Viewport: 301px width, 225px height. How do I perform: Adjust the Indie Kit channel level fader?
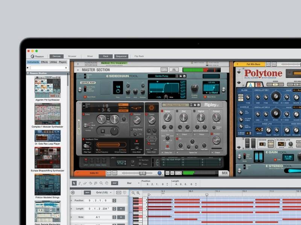point(142,173)
